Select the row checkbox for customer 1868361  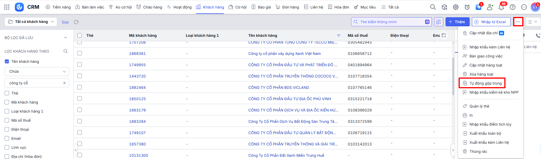(80, 53)
